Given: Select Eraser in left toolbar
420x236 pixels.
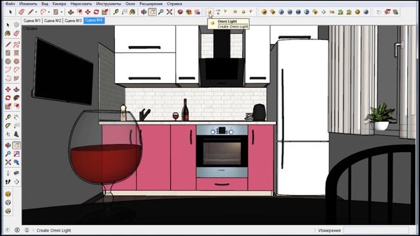Looking at the screenshot, I should tap(16, 33).
